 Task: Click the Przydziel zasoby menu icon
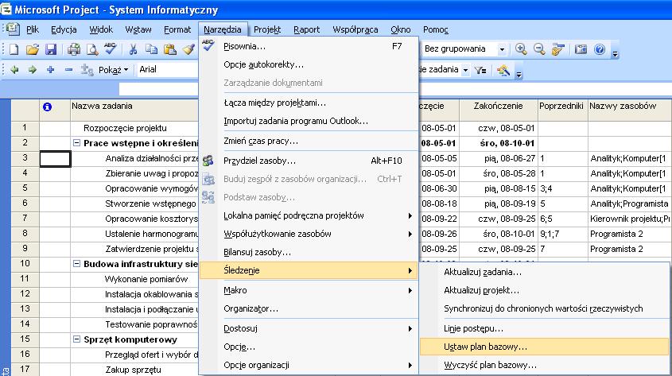[208, 161]
